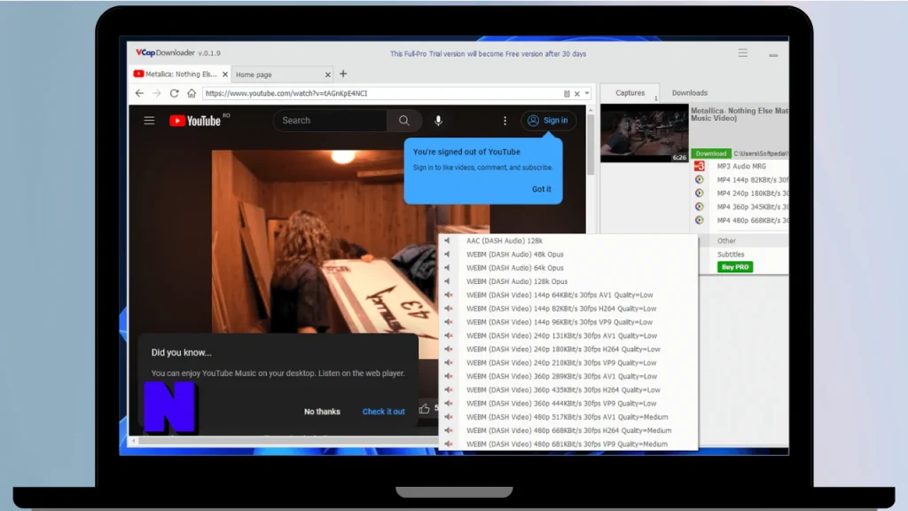Viewport: 908px width, 511px height.
Task: Start voice search with the microphone icon
Action: (x=438, y=121)
